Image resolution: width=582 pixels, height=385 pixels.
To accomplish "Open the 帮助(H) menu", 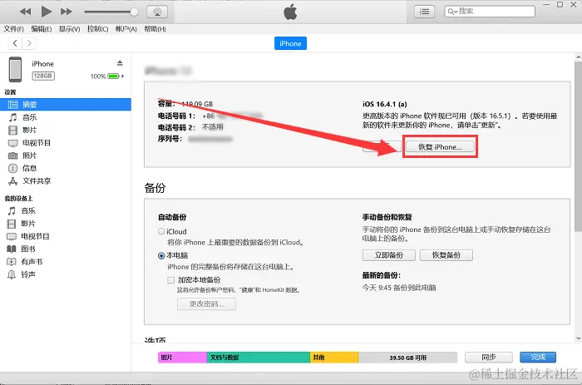I will click(x=155, y=29).
